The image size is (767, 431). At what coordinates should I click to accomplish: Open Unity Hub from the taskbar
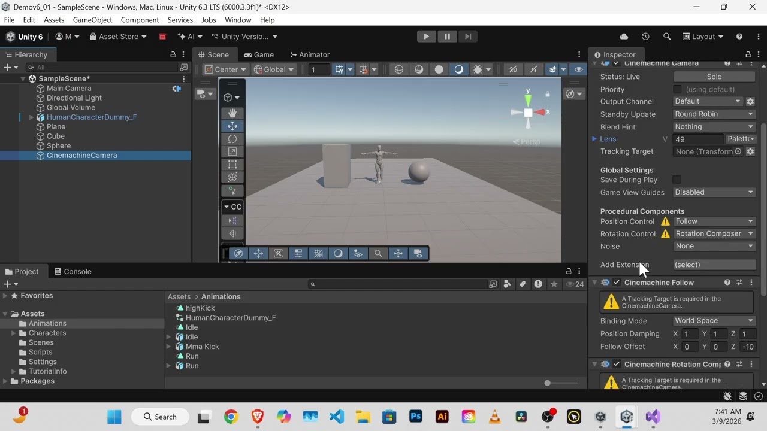[x=600, y=417]
